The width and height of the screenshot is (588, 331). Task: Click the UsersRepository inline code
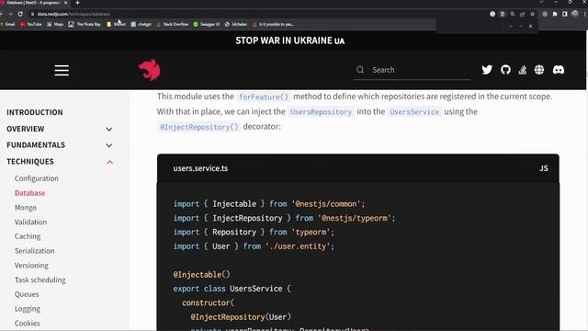pyautogui.click(x=321, y=112)
